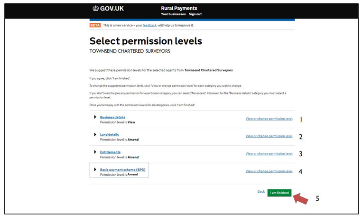Screen dimensions: 363x216
Task: Open the Entitlements link
Action: (110, 152)
